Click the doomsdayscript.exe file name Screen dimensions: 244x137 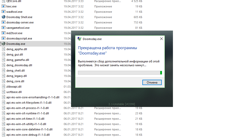(x=19, y=38)
